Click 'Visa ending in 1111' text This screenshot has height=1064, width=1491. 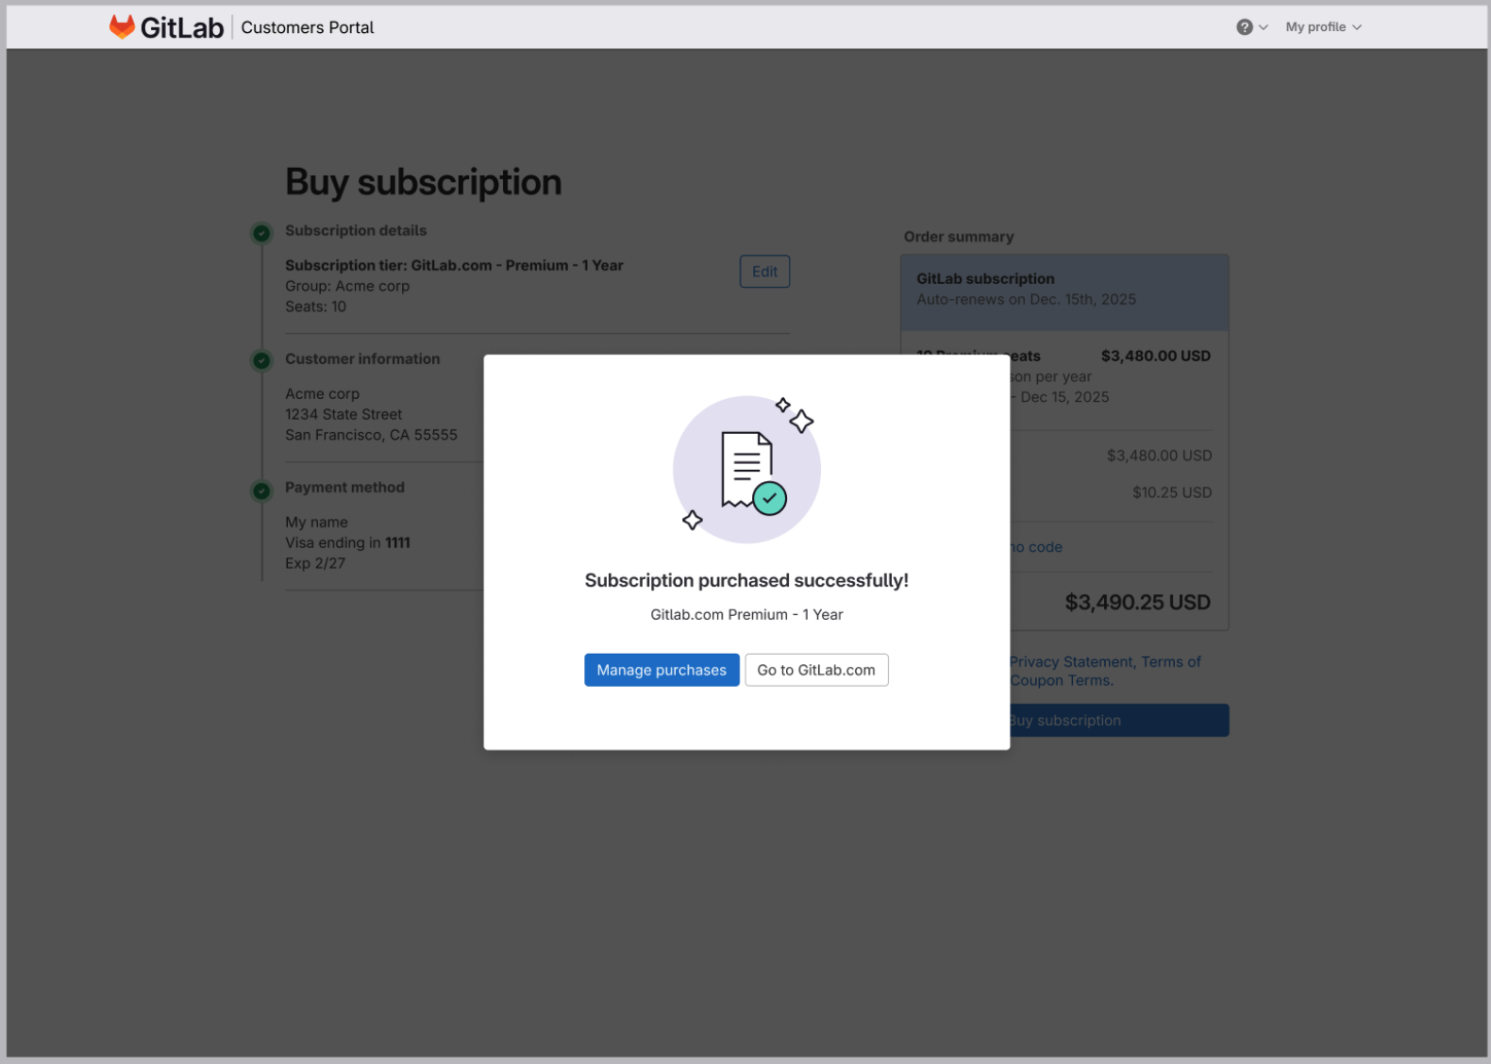pos(347,542)
